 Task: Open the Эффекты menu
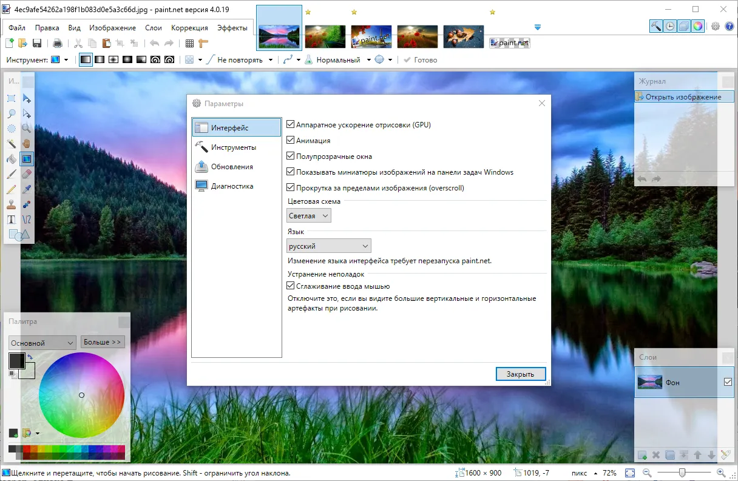[232, 28]
